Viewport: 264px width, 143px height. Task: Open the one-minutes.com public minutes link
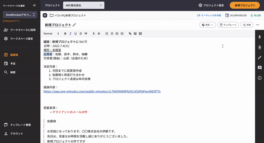(x=102, y=91)
